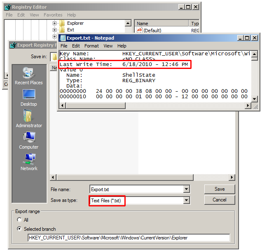Open Notepad View menu
Image resolution: width=262 pixels, height=251 pixels.
click(108, 46)
